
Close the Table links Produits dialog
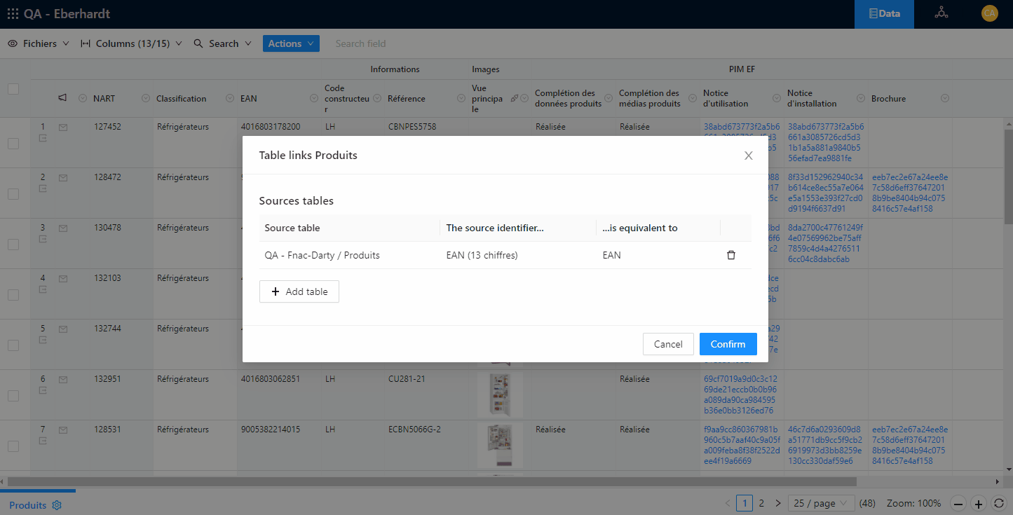(x=748, y=156)
